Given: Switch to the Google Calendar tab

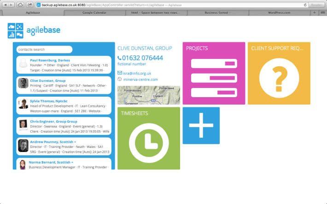Looking at the screenshot, I should point(94,13).
